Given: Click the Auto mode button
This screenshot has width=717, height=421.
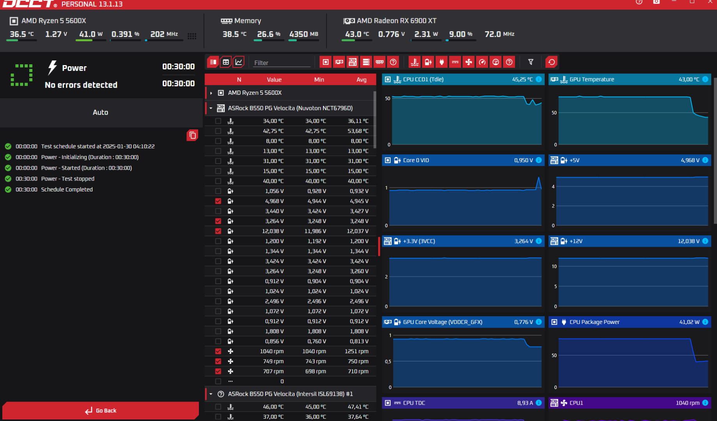Looking at the screenshot, I should tap(101, 112).
